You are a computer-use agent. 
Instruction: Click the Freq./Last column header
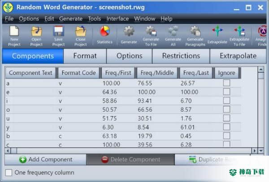pyautogui.click(x=196, y=73)
